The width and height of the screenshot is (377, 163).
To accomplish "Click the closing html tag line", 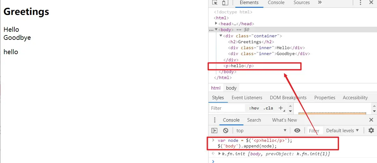I will 223,78.
